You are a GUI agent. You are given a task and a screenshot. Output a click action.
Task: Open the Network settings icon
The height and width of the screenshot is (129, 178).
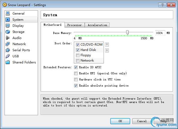pyautogui.click(x=8, y=44)
